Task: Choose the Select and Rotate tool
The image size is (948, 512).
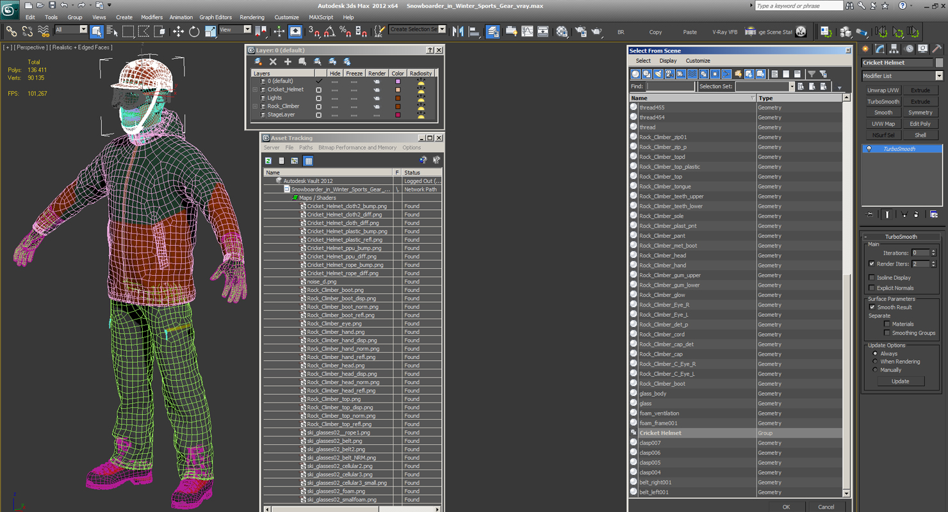Action: point(194,31)
